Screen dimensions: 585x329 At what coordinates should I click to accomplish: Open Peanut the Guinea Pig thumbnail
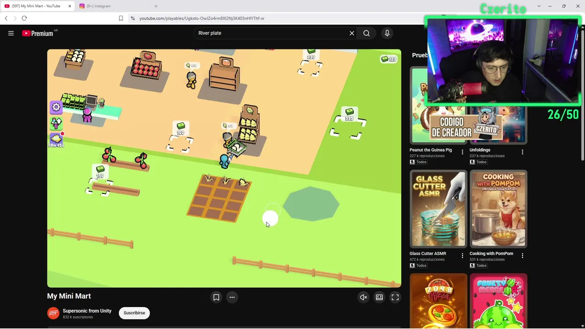click(438, 105)
